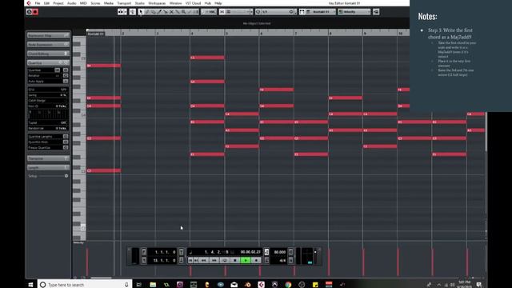Click the tempo value in transport
This screenshot has height=288, width=512.
pos(279,252)
